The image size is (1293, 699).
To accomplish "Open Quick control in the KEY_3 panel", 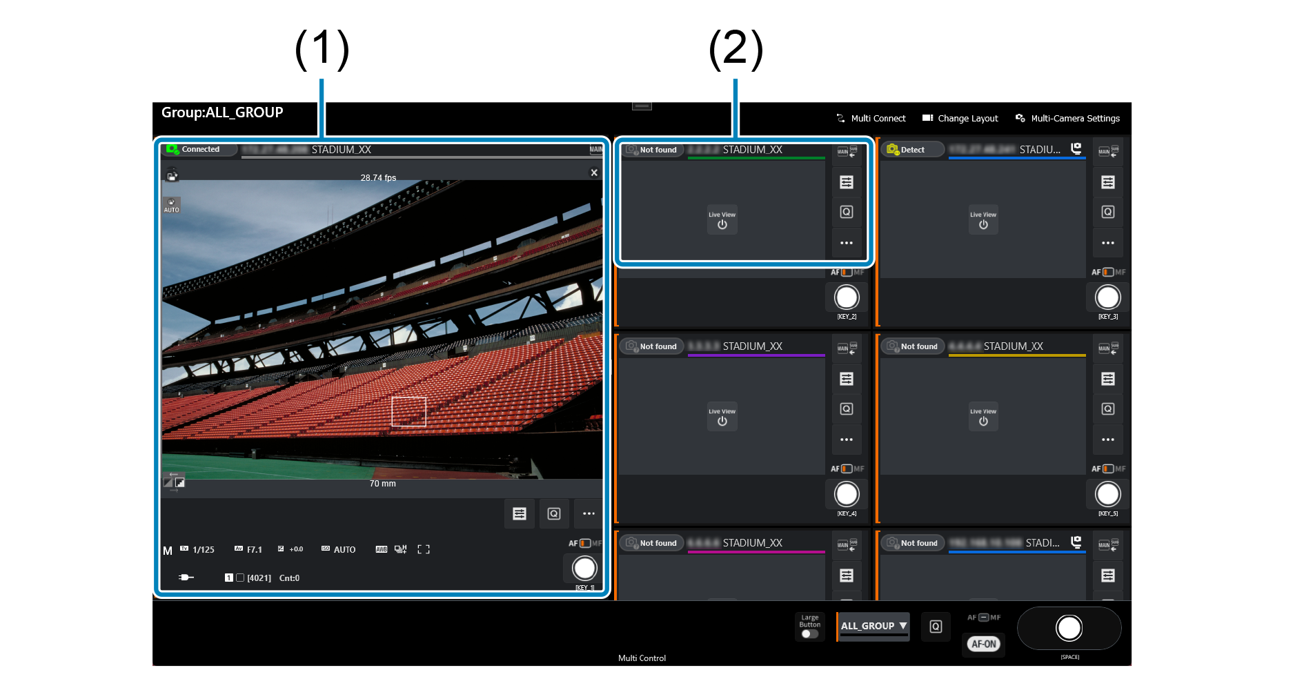I will 1107,213.
